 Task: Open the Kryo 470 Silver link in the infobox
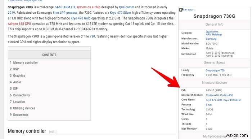point(232,100)
